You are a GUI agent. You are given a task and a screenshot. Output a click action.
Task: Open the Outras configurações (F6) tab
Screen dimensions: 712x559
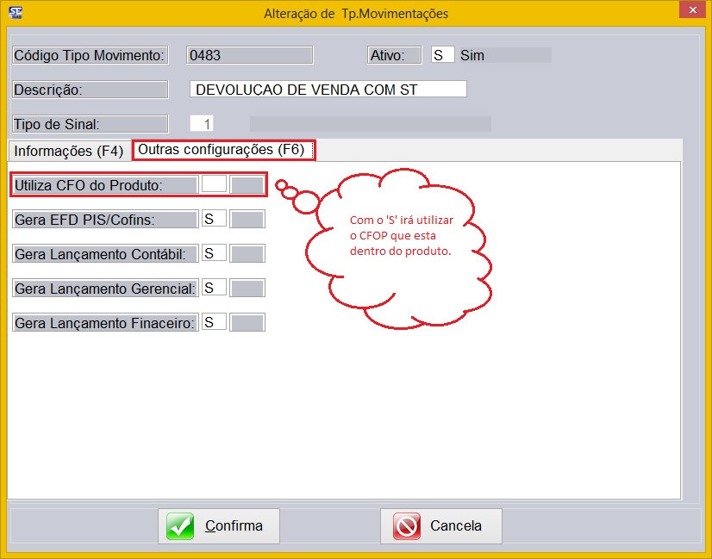(x=222, y=150)
